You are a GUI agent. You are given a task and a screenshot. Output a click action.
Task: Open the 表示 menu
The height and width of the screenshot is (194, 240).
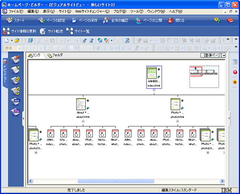click(49, 11)
